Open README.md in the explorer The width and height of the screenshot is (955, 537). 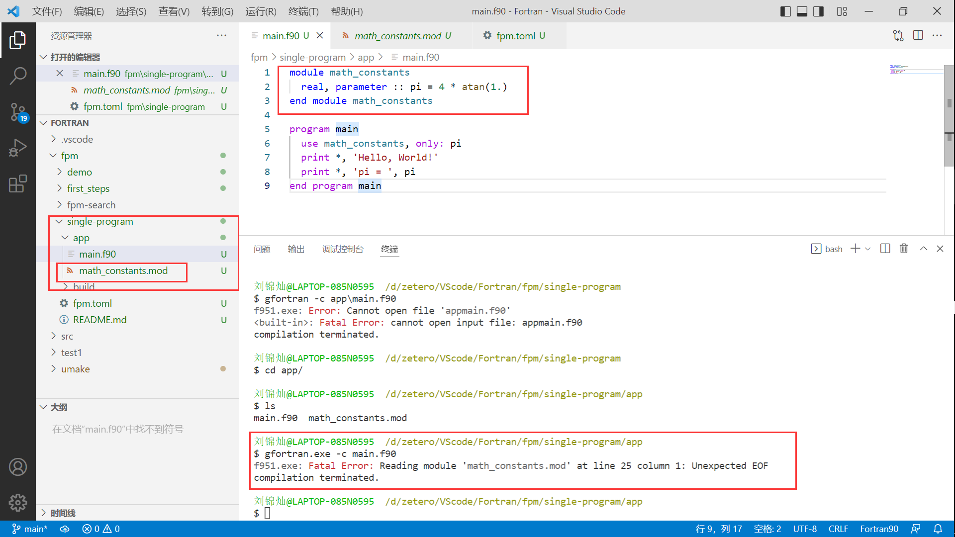(99, 320)
